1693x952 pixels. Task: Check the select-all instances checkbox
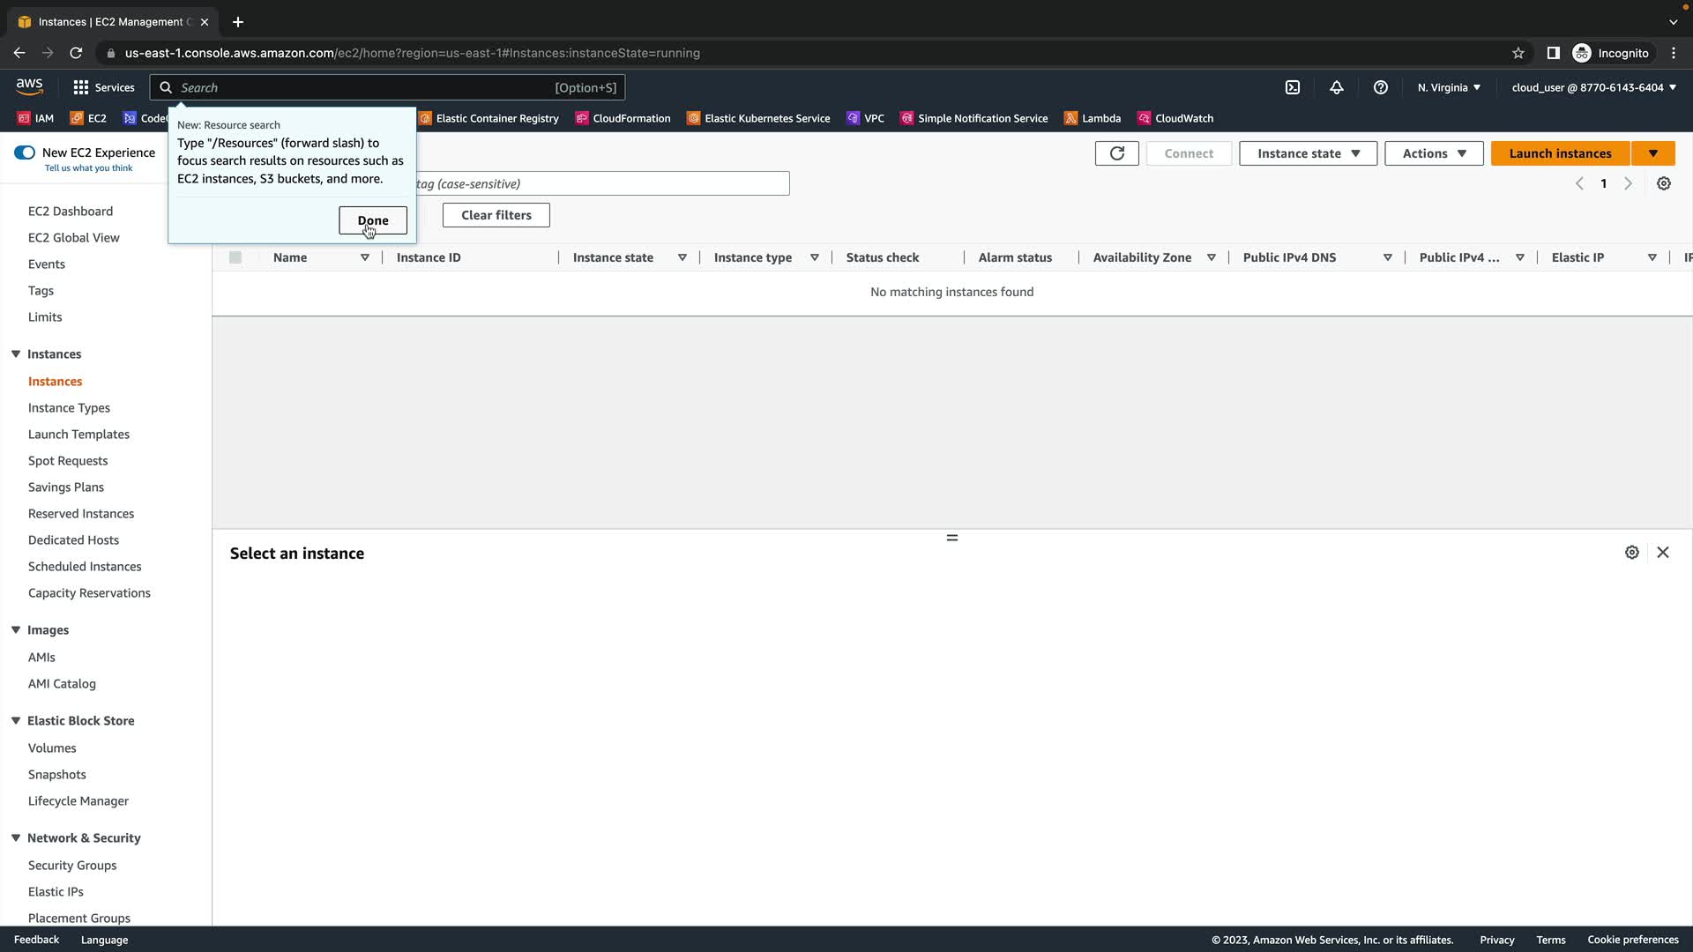235,257
